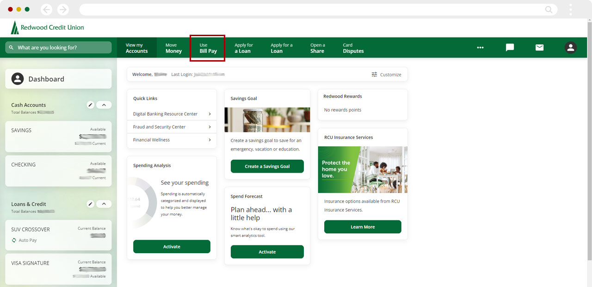Expand Digital Banking Resource Center chevron

click(210, 114)
